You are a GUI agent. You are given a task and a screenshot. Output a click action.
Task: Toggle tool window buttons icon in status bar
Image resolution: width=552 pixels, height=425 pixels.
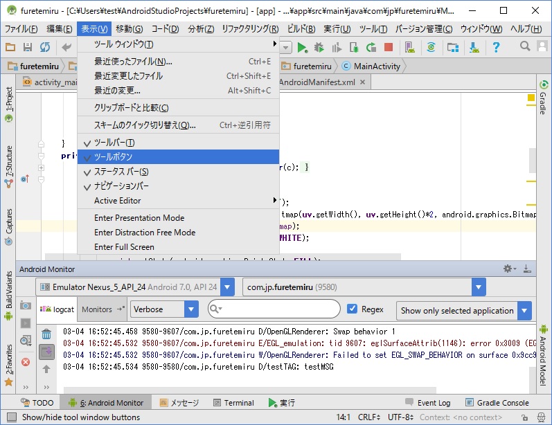click(x=12, y=417)
